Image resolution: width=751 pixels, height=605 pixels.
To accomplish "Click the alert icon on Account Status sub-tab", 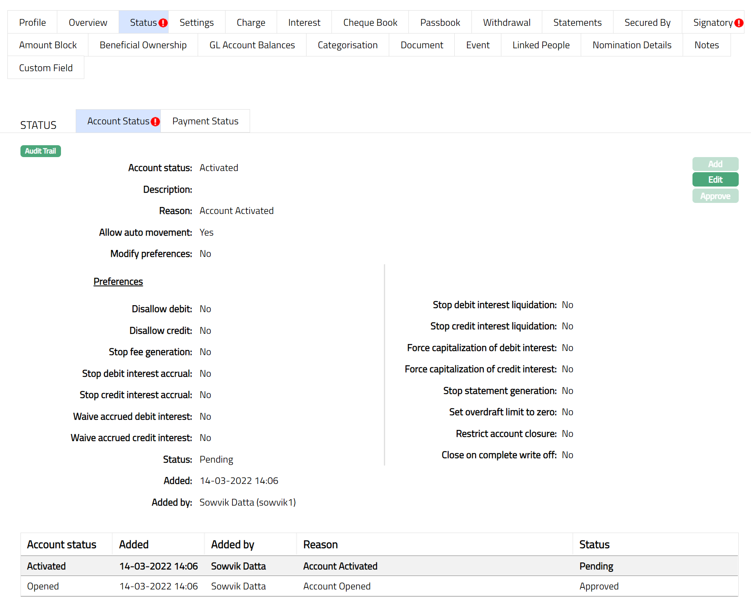I will pyautogui.click(x=156, y=121).
